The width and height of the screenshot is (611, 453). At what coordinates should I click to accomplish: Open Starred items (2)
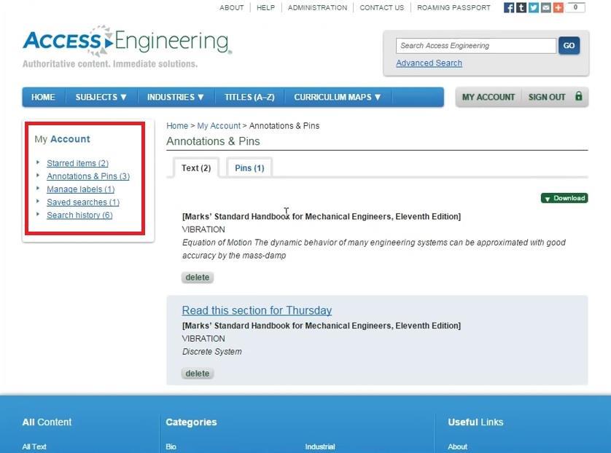[77, 163]
